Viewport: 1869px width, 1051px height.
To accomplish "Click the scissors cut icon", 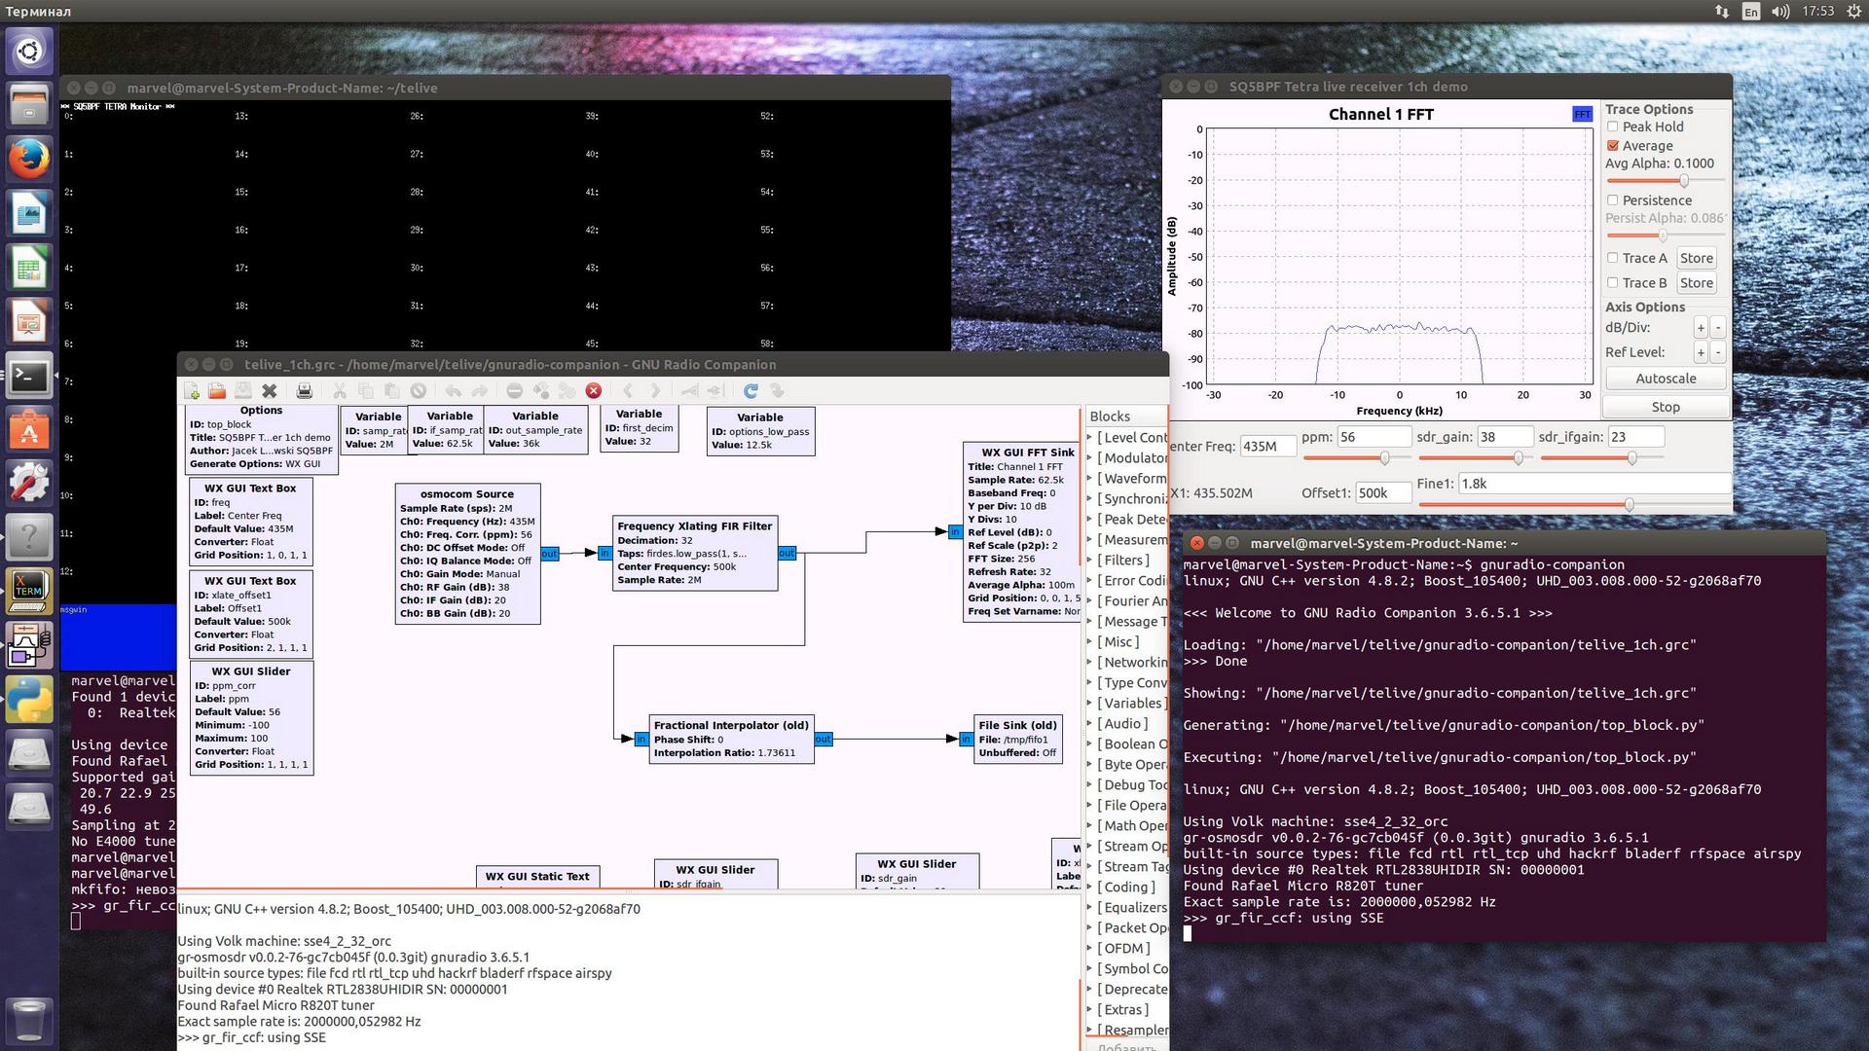I will [340, 391].
